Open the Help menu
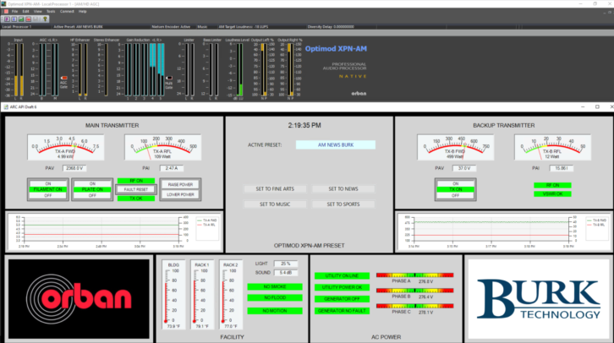The image size is (614, 343). (x=83, y=11)
